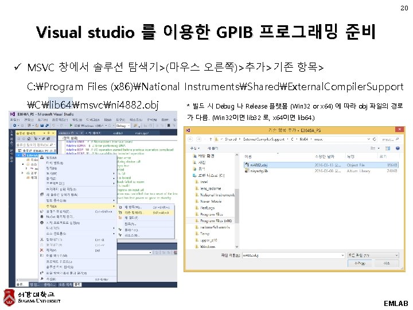Select Pictures (사진) in navigation tree

click(200, 162)
